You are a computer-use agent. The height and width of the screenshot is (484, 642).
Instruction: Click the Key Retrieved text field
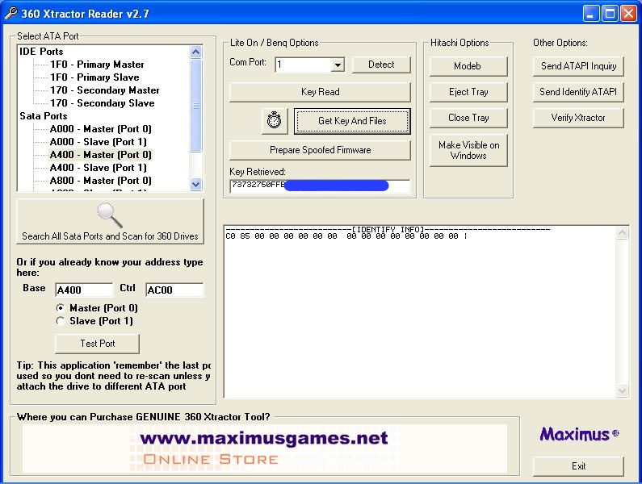[x=320, y=186]
